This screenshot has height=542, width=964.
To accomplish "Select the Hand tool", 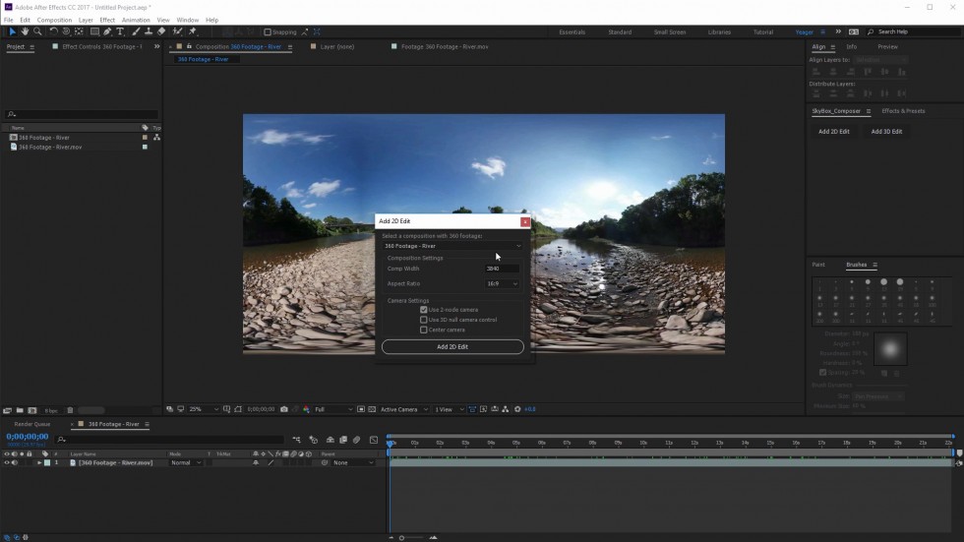I will 25,31.
